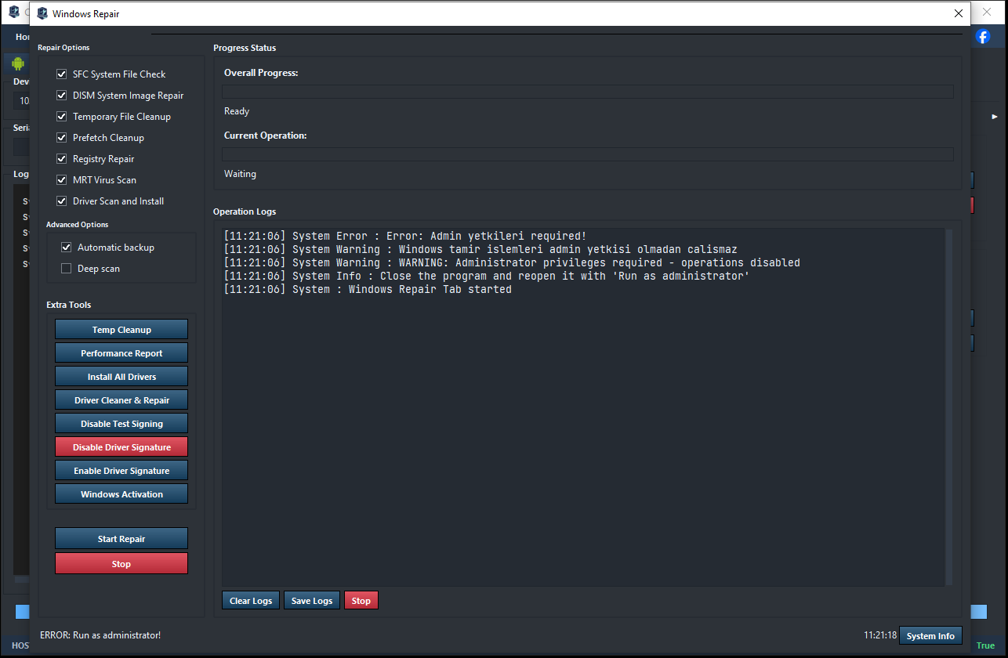Open the Performance Report
Viewport: 1008px width, 658px height.
[x=121, y=353]
